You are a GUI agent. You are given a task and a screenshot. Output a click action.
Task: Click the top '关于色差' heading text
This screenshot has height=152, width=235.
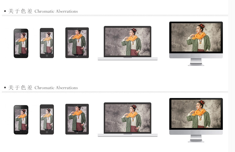[x=20, y=11]
